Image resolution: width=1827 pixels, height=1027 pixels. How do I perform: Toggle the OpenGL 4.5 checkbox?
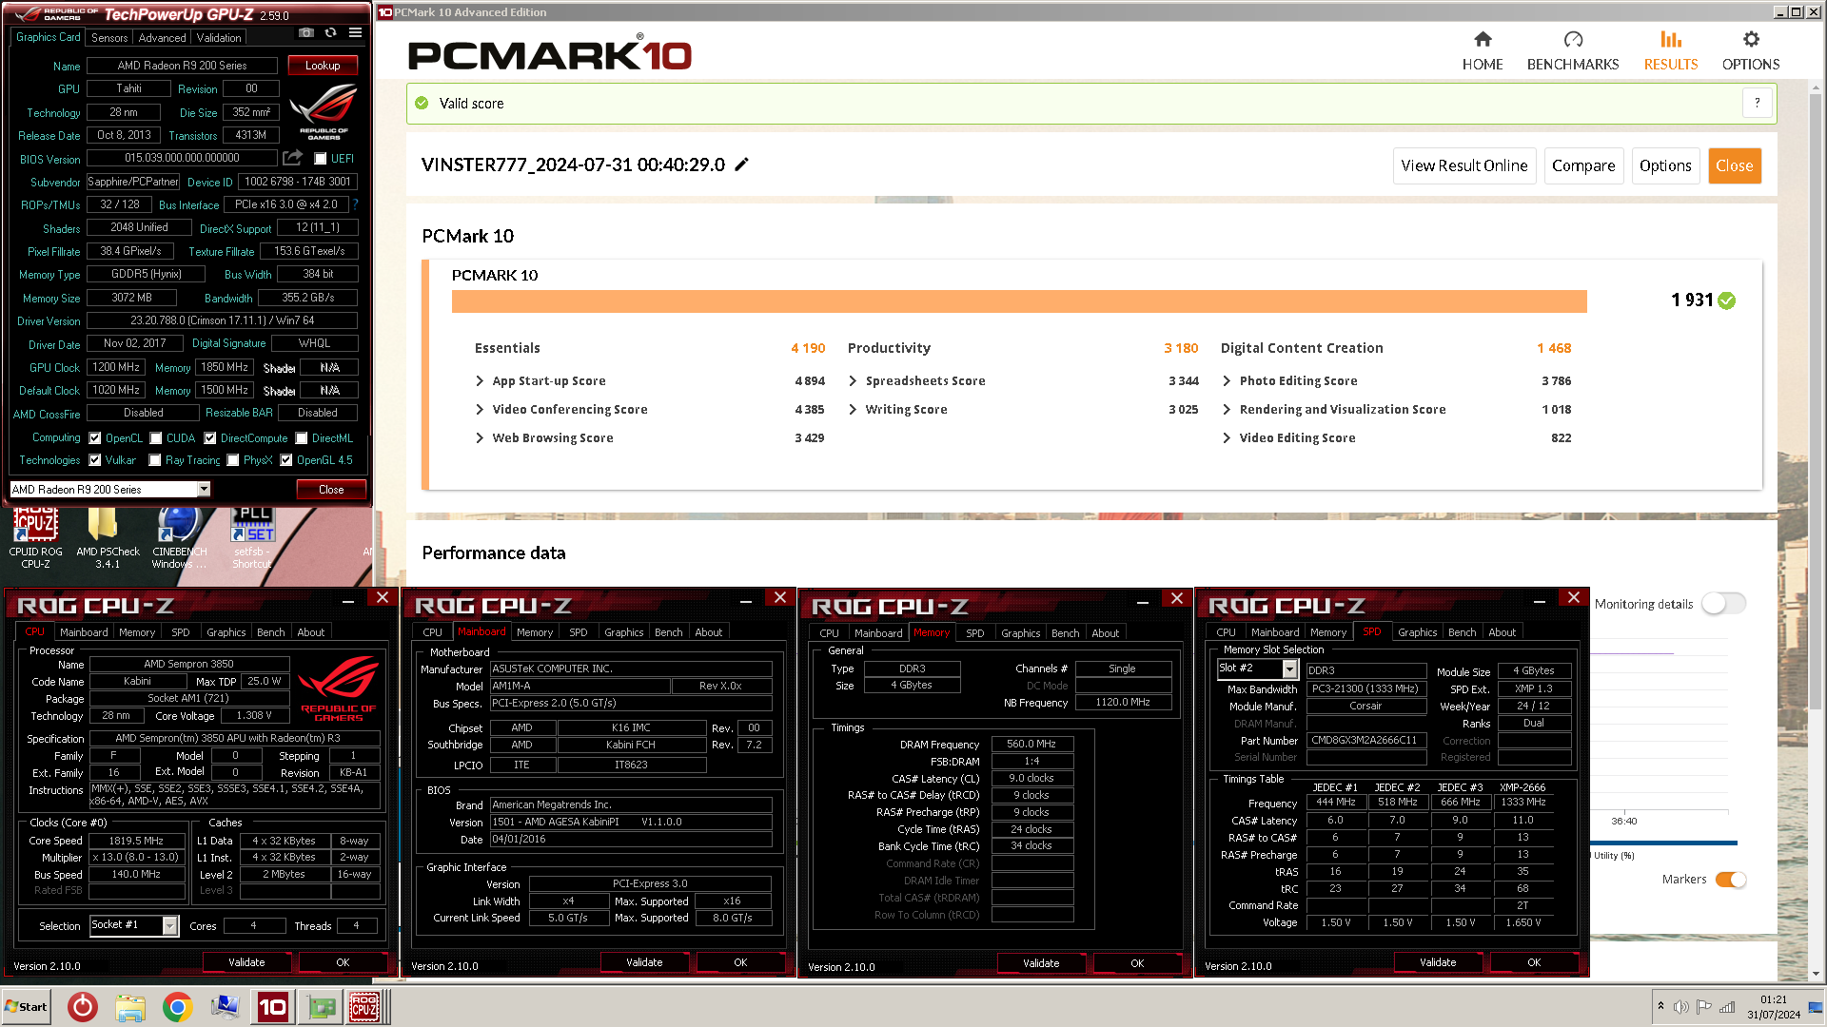point(286,460)
